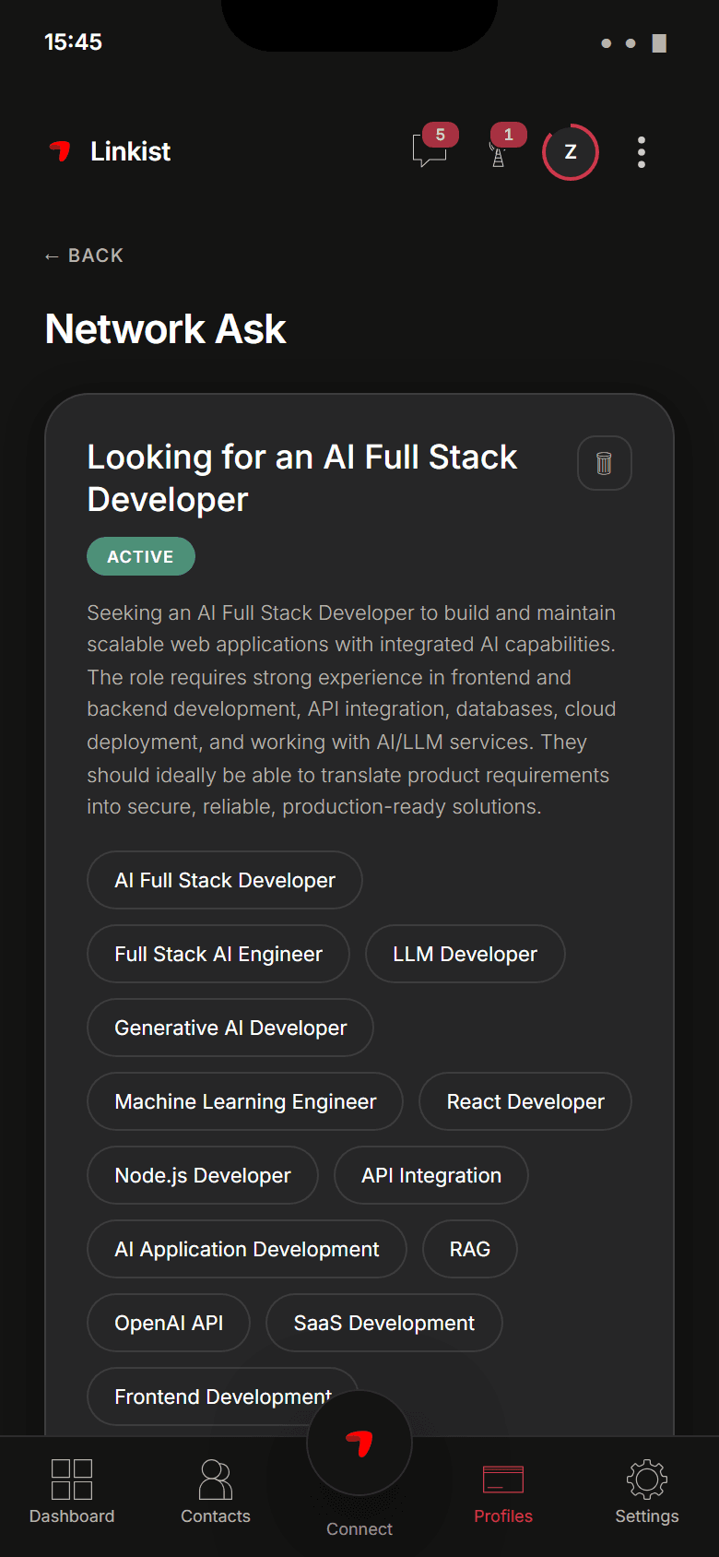Open the Contacts tab

(216, 1492)
